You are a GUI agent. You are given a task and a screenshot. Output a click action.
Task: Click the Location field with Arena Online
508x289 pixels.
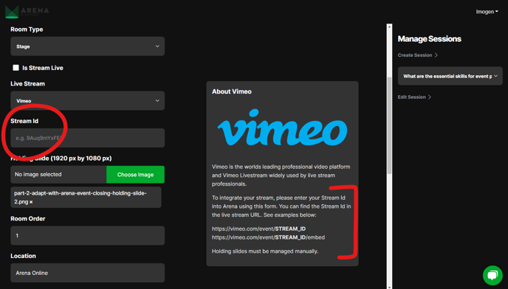point(87,273)
